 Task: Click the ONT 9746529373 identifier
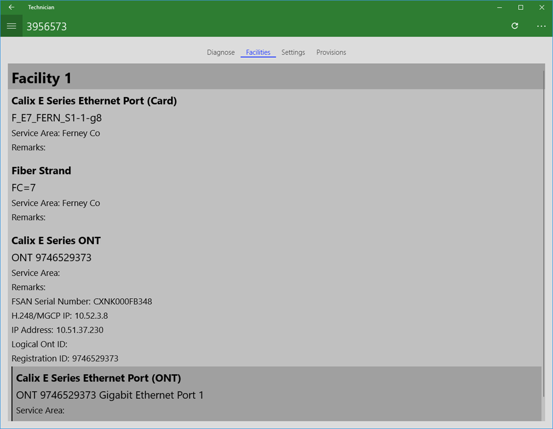pos(51,257)
